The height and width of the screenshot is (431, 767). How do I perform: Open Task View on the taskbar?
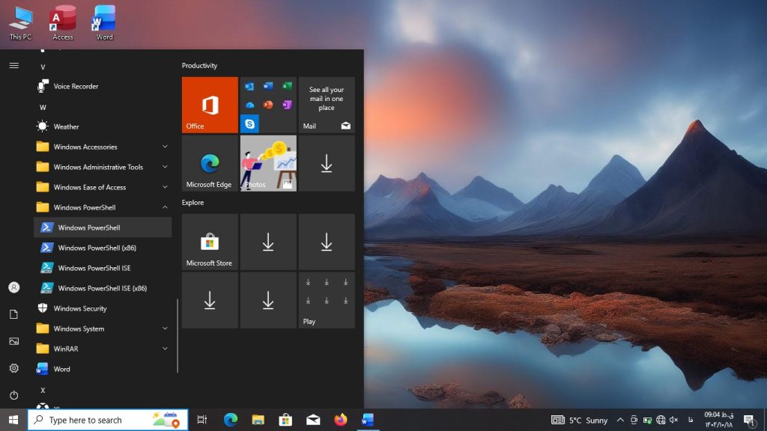201,420
